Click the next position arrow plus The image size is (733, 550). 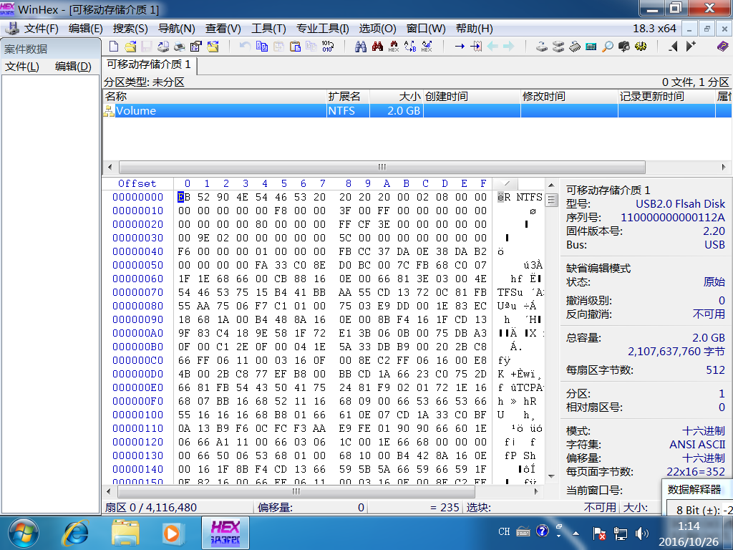pos(691,46)
